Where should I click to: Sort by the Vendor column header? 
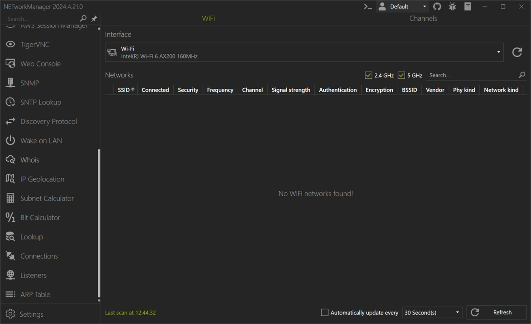click(x=435, y=90)
